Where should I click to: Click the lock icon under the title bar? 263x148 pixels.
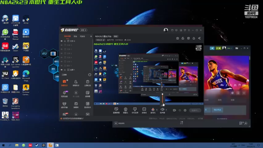coord(183,38)
